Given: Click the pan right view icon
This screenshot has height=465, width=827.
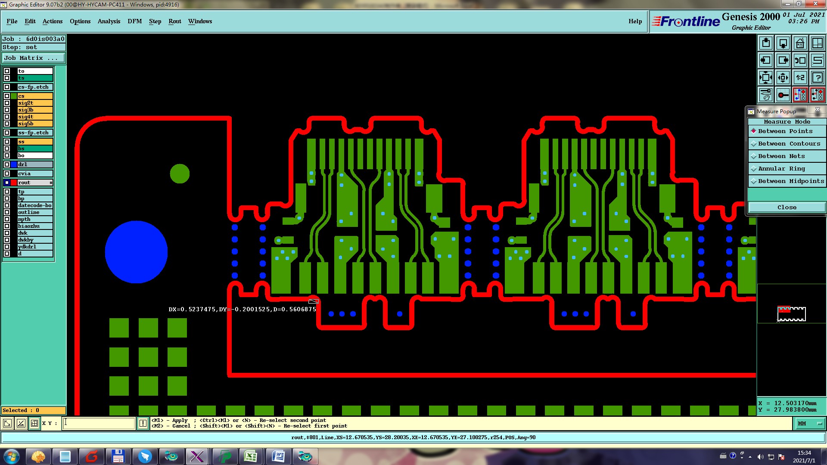Looking at the screenshot, I should click(783, 60).
